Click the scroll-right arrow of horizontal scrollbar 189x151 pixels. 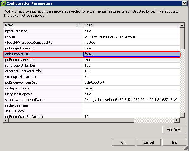coord(177,120)
